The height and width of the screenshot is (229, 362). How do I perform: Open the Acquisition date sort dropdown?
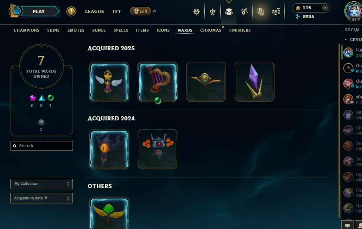[x=41, y=198]
